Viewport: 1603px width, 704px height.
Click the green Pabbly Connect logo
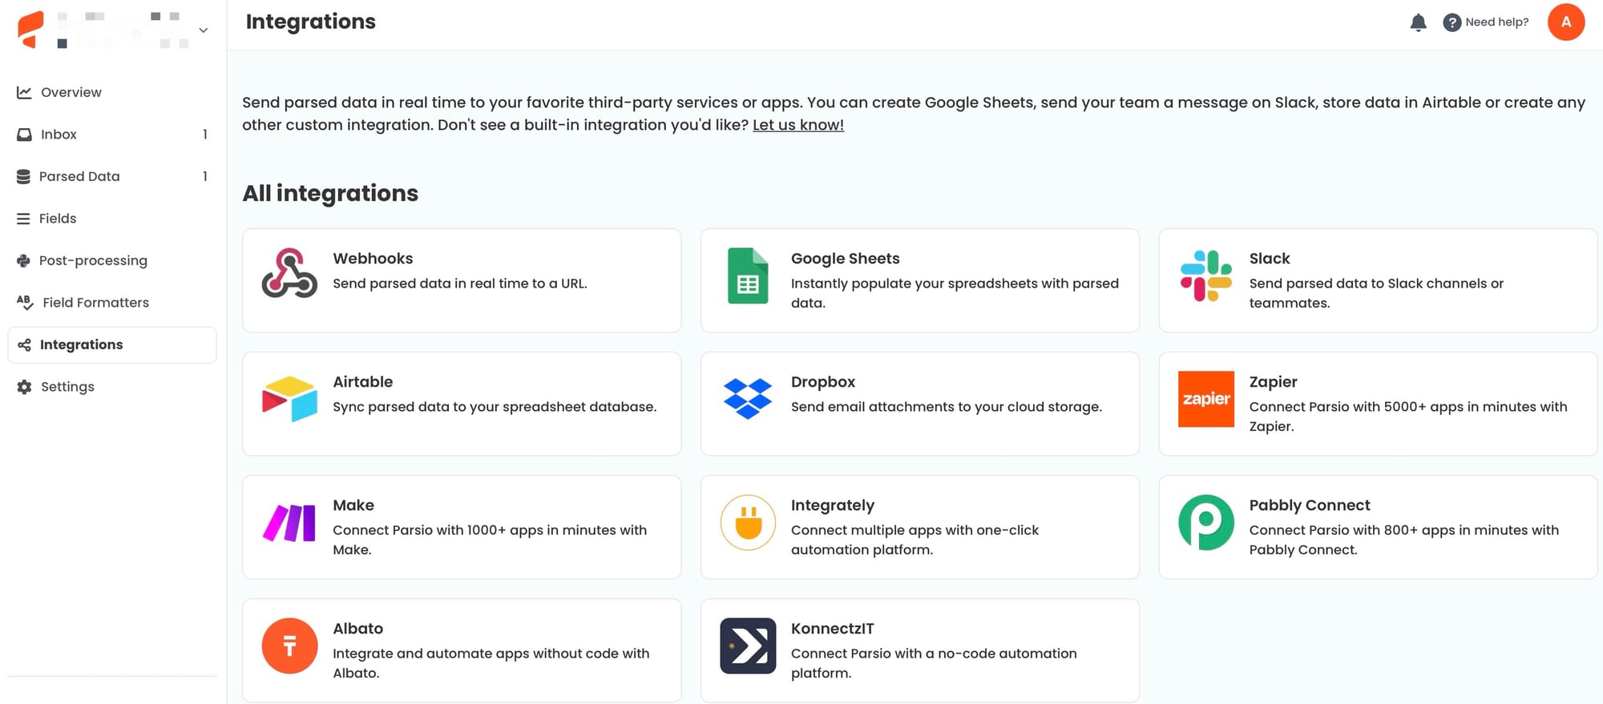point(1205,523)
